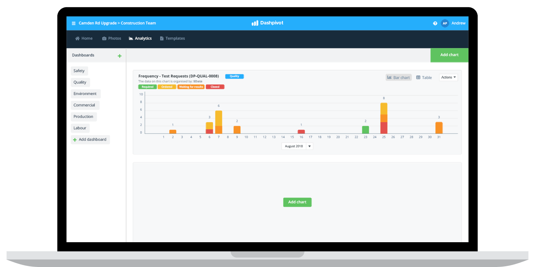Click the Home house icon

[x=78, y=39]
